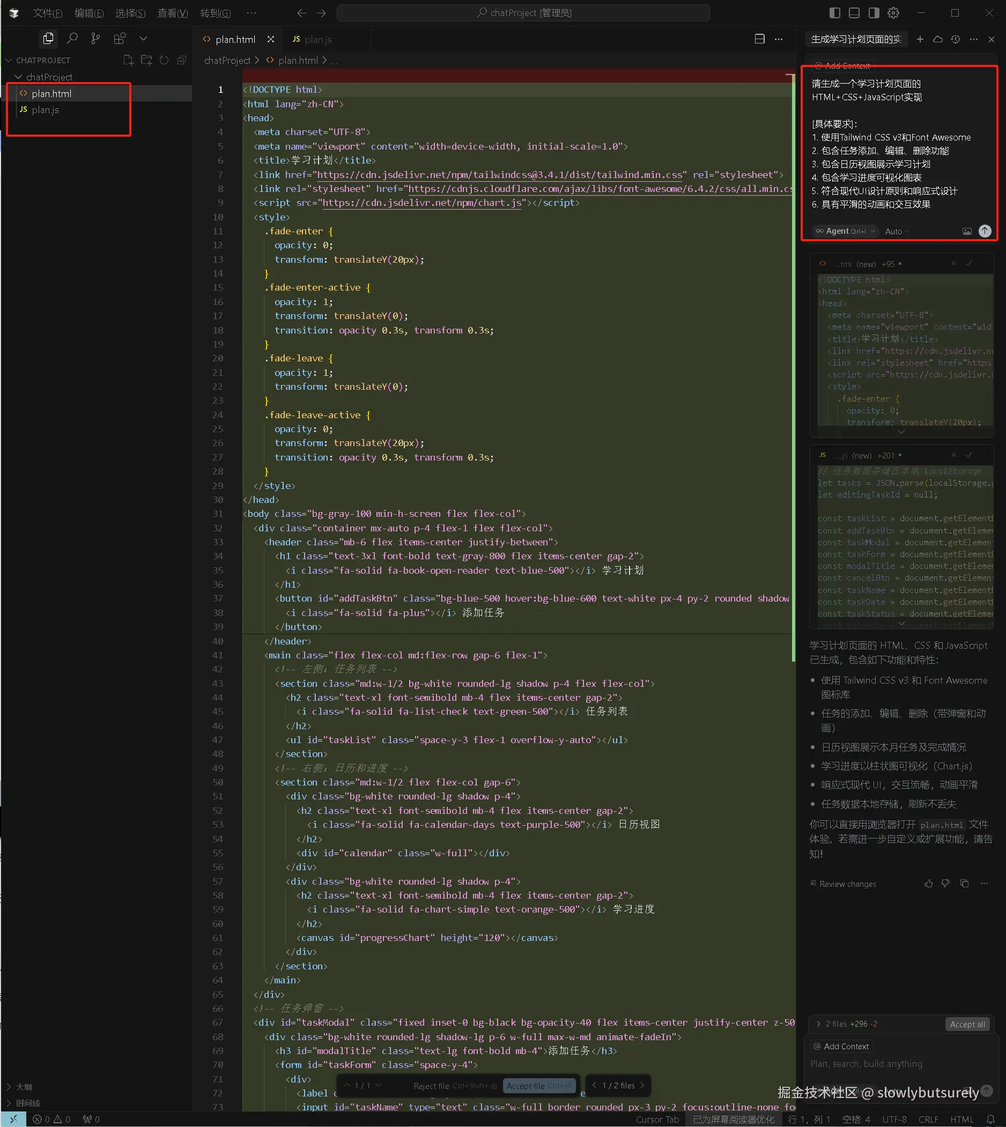Click Reject file button

(x=455, y=1086)
